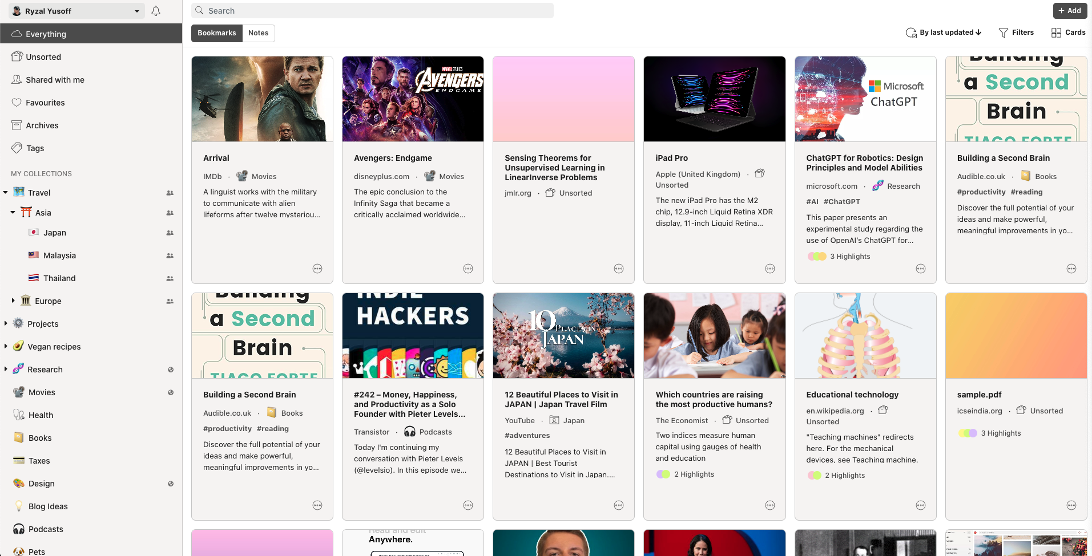Click the Podcasts headphone icon on #242 card

tap(410, 431)
